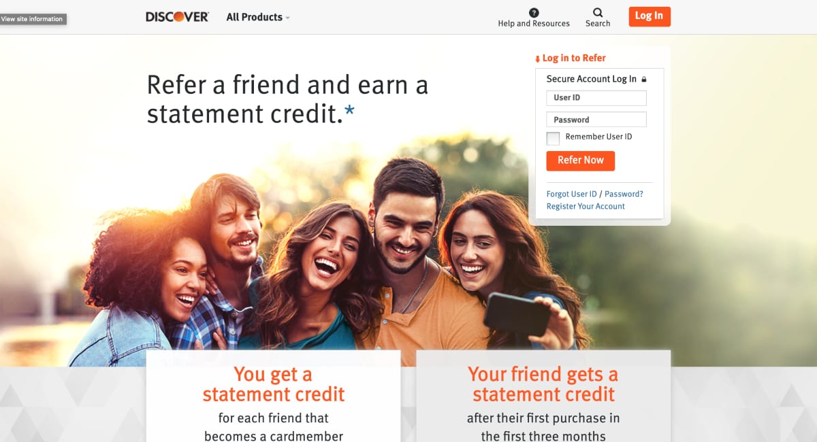Viewport: 817px width, 442px height.
Task: Click the orange Log In button
Action: tap(650, 16)
